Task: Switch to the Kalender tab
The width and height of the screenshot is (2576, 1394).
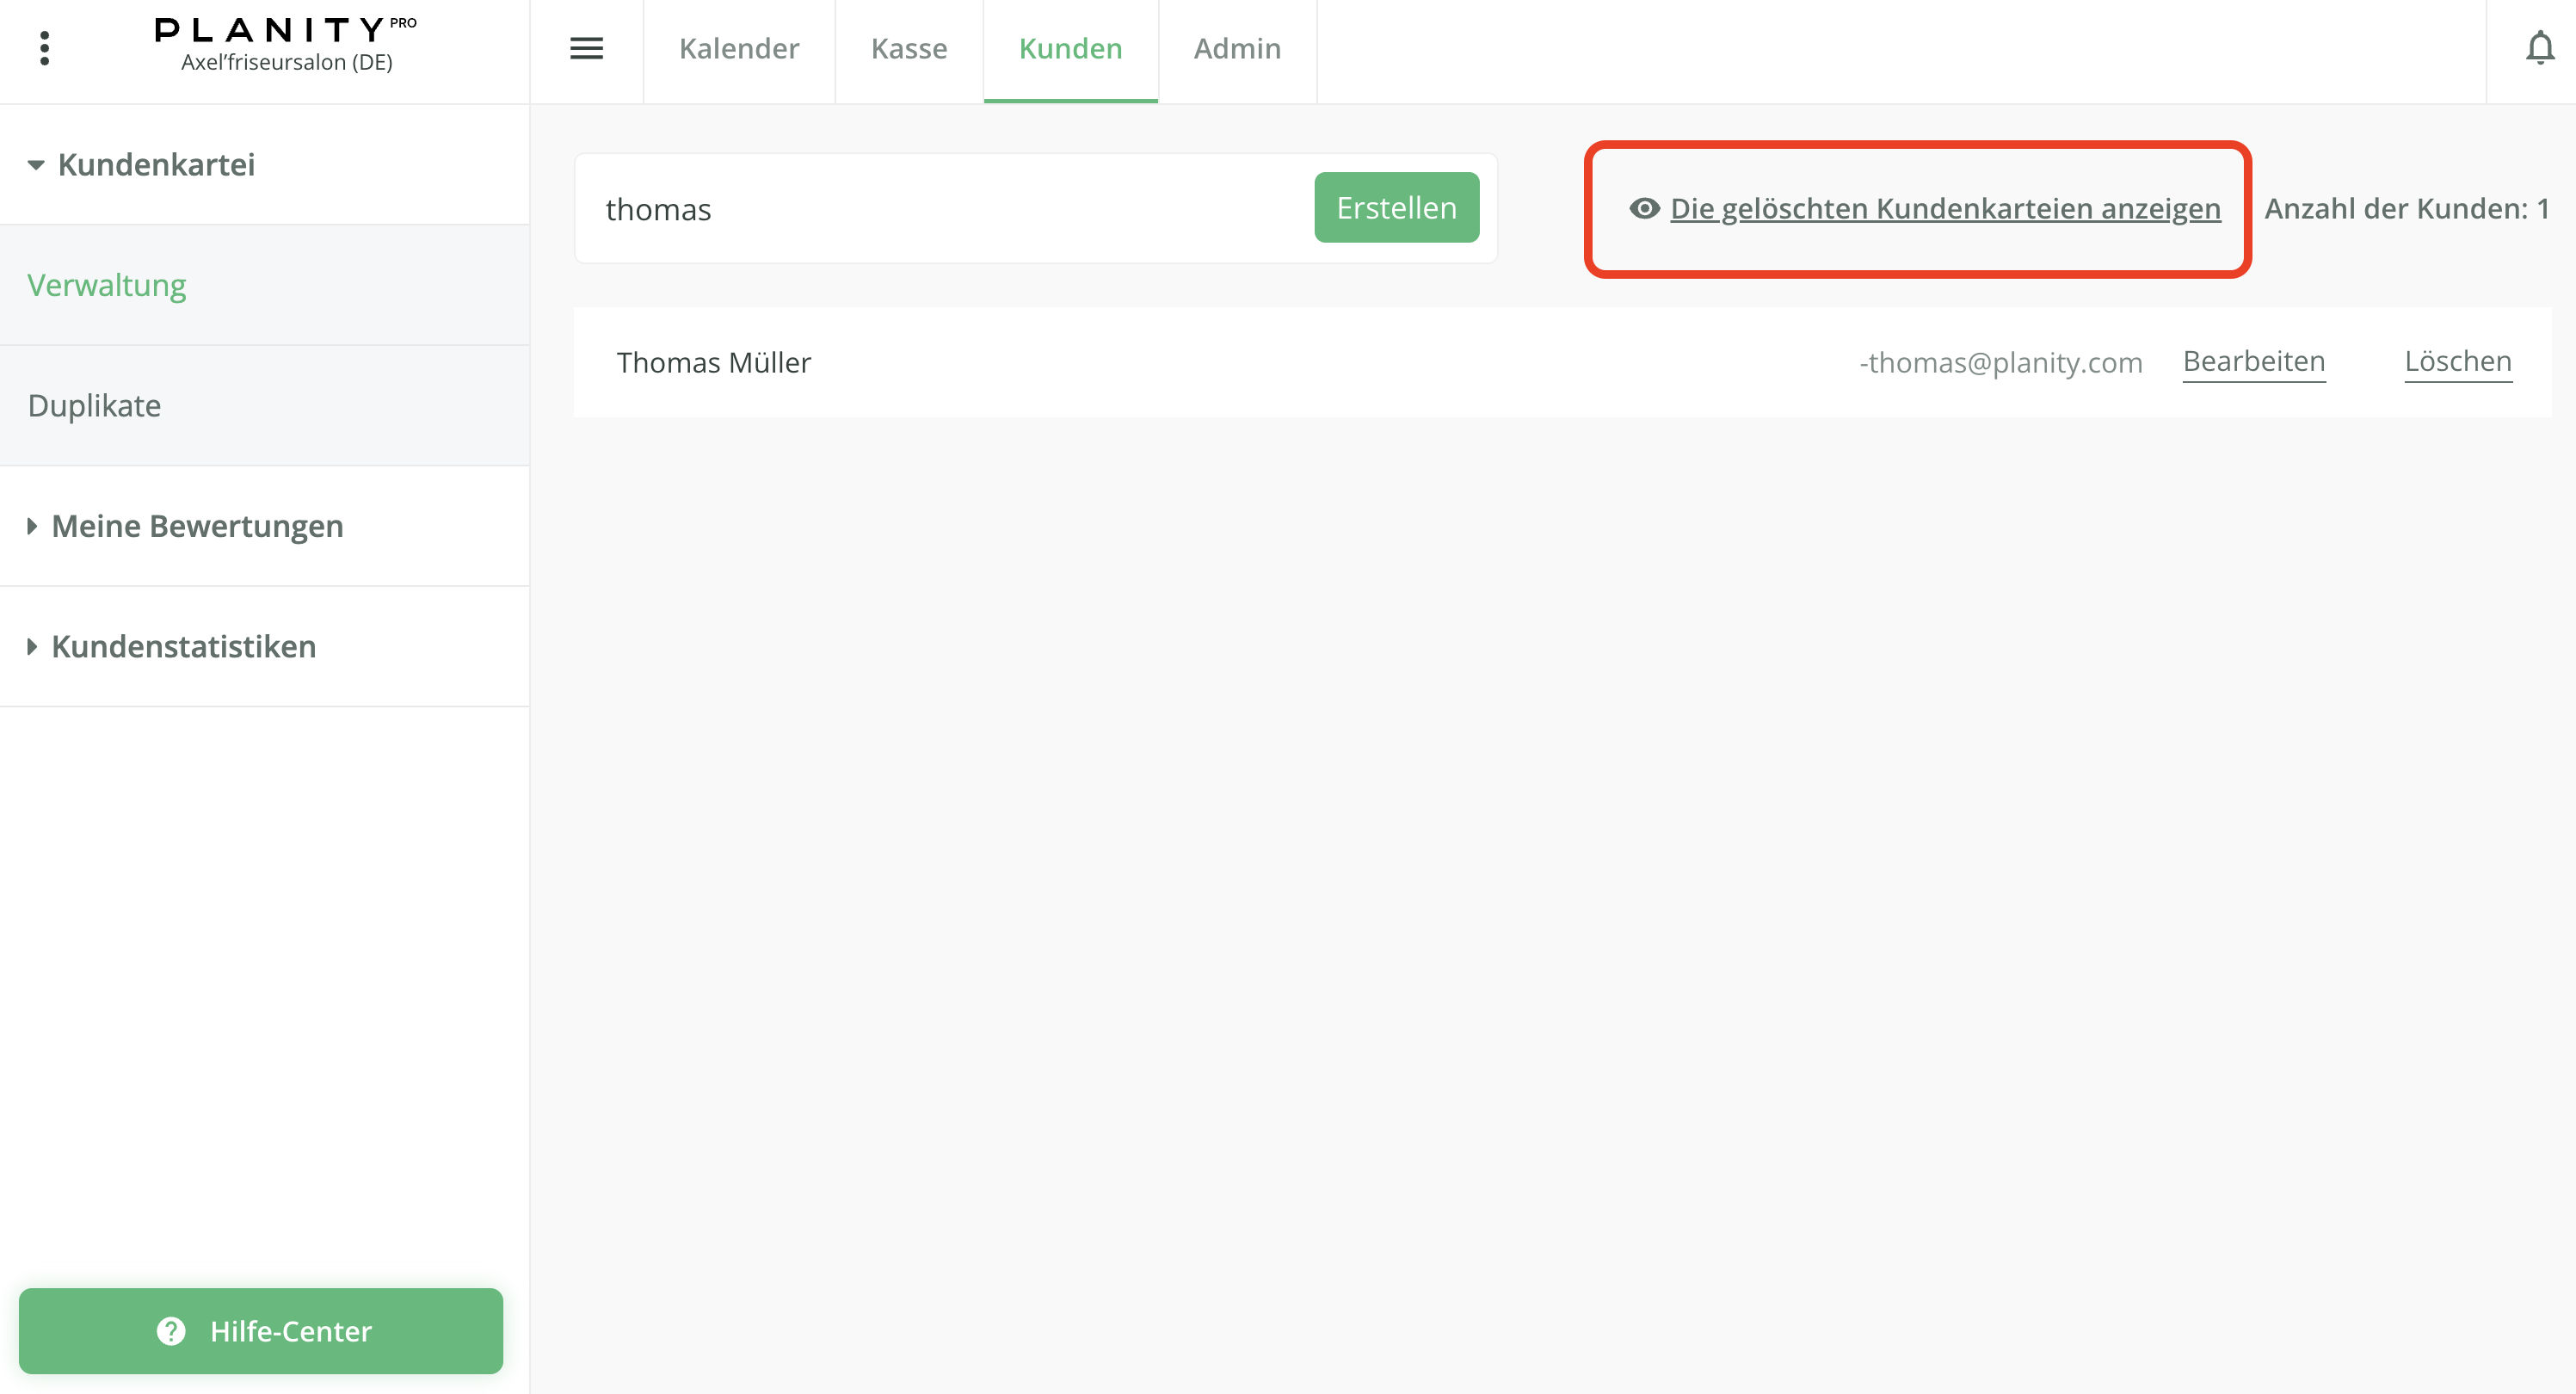Action: 738,48
